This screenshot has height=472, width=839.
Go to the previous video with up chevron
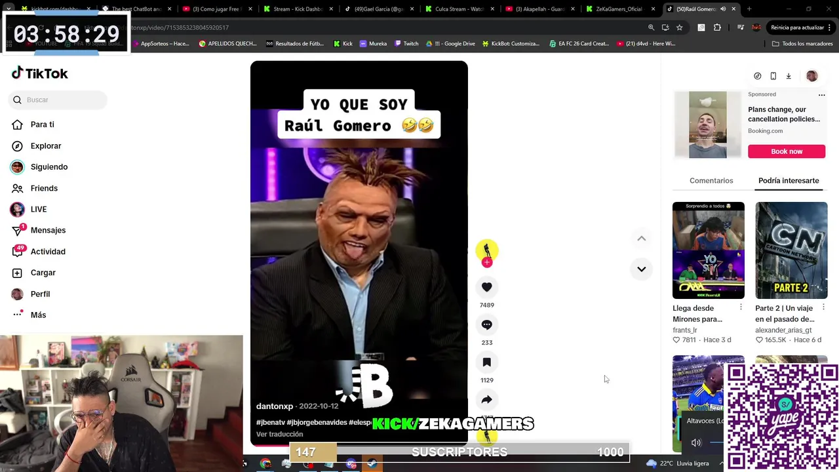click(641, 239)
